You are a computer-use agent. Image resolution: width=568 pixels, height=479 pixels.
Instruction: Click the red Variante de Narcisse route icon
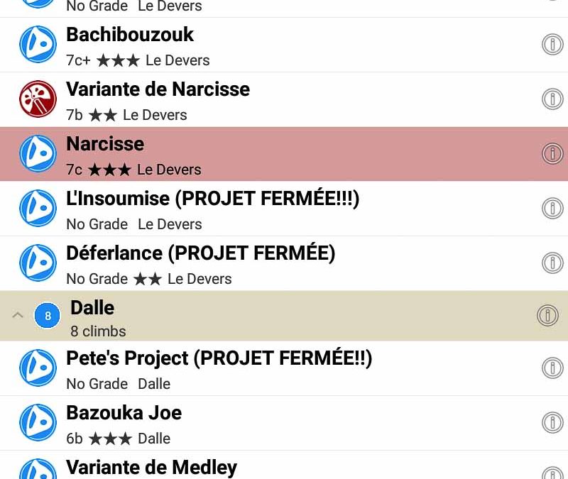point(38,99)
